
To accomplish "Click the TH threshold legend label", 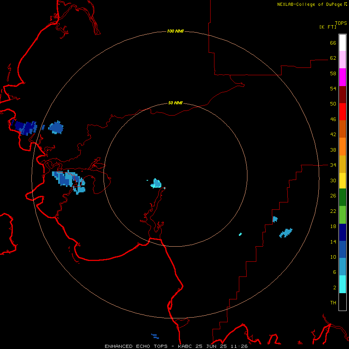I will click(333, 302).
